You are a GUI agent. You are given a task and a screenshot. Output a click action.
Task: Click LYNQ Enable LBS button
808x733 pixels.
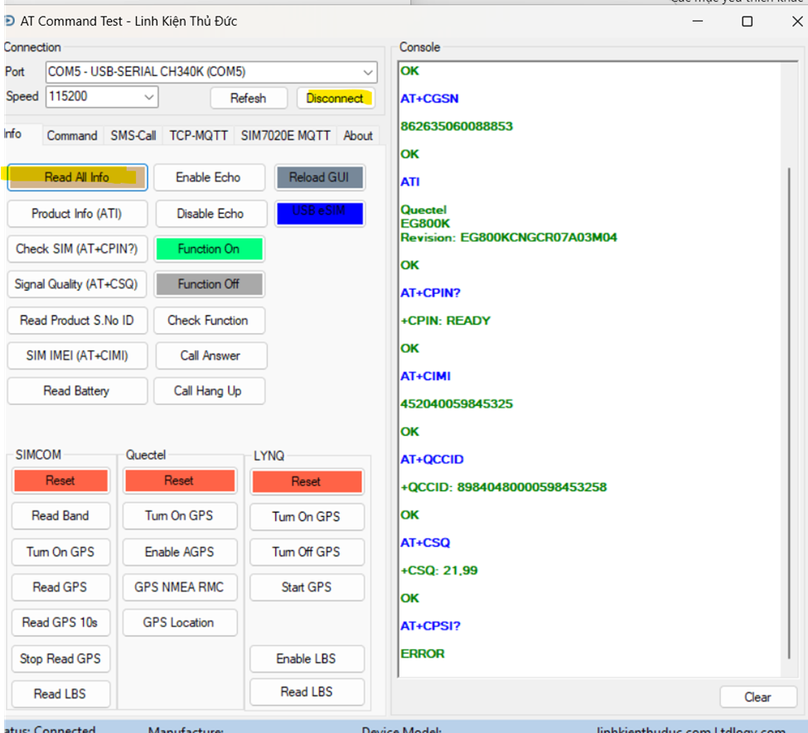(x=306, y=659)
